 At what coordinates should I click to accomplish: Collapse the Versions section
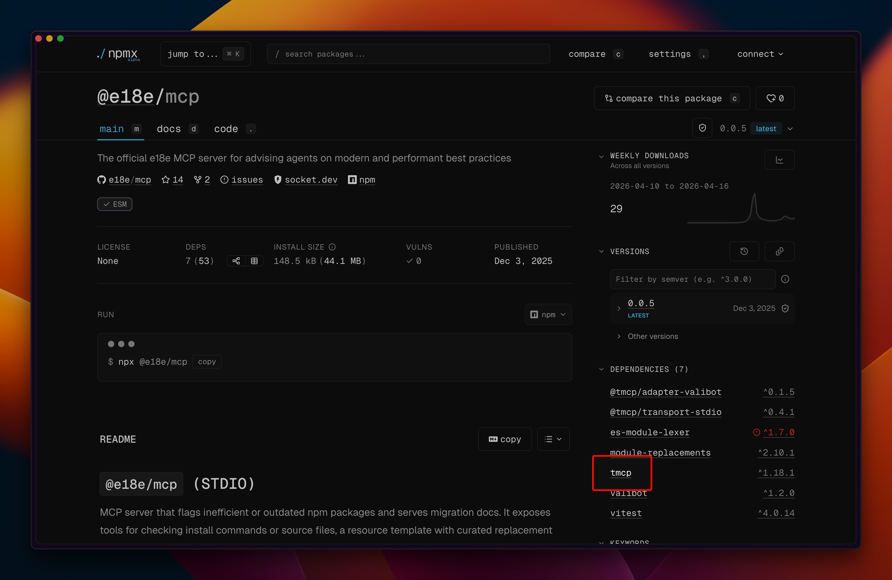tap(601, 251)
